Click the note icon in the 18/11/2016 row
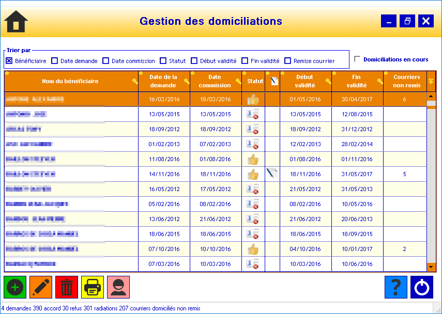 272,174
